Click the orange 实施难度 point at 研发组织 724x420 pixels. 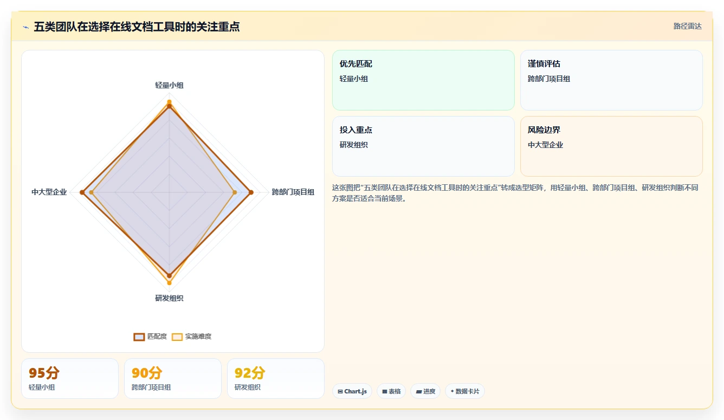click(x=169, y=283)
